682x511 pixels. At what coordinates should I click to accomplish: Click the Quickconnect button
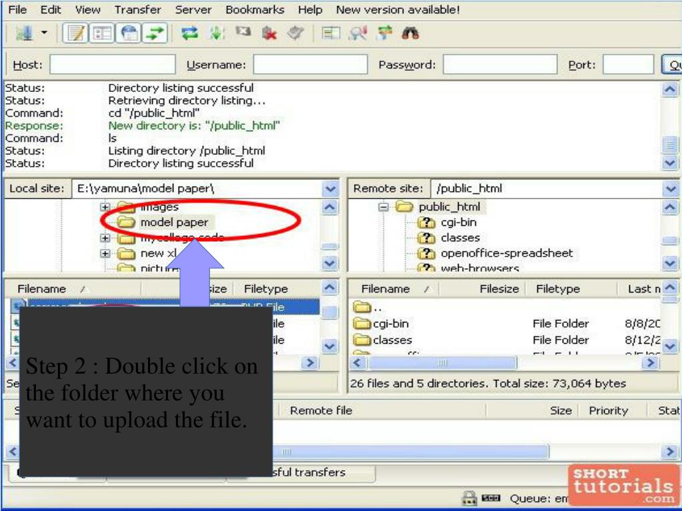672,65
